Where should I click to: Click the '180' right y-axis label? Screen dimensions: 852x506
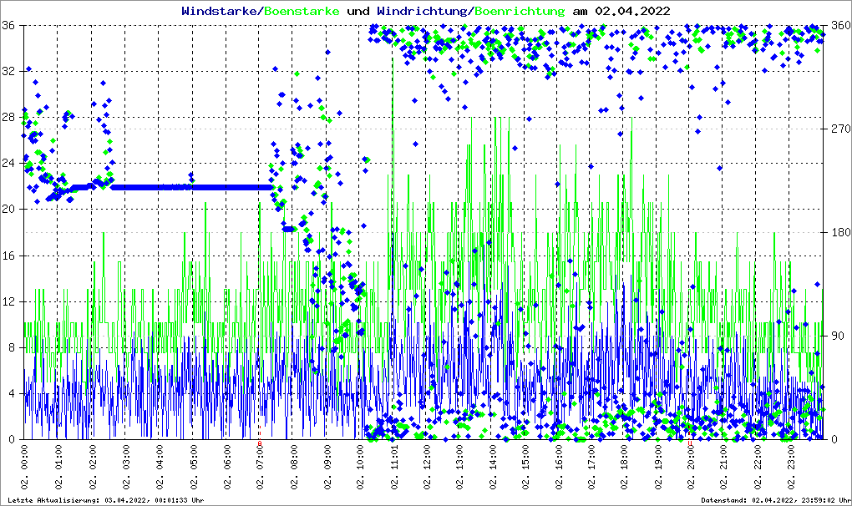tap(838, 232)
